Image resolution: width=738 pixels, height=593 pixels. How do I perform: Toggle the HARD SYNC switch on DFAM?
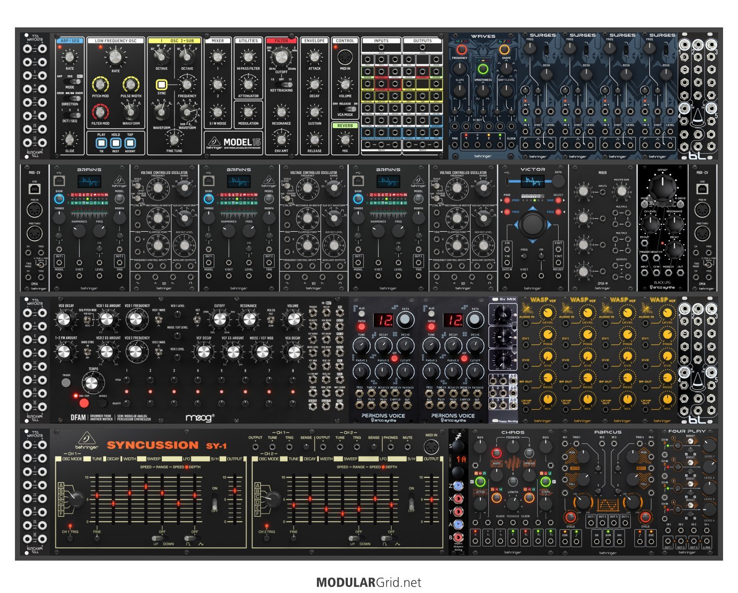coord(88,352)
